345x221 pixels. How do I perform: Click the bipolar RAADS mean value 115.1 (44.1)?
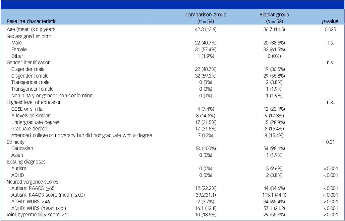(274, 195)
